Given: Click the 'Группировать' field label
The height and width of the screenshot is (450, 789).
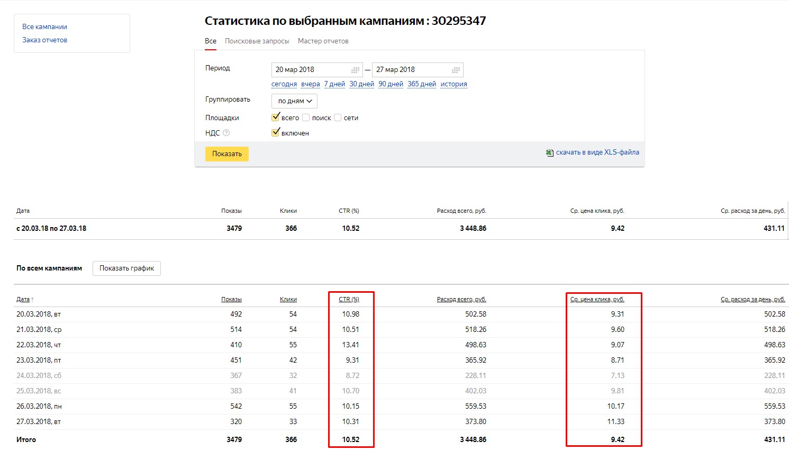Looking at the screenshot, I should click(228, 100).
